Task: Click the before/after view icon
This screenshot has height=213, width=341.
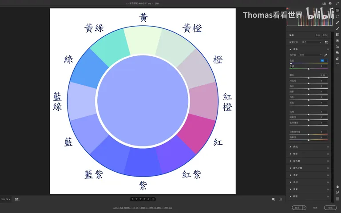Action: pos(274,199)
